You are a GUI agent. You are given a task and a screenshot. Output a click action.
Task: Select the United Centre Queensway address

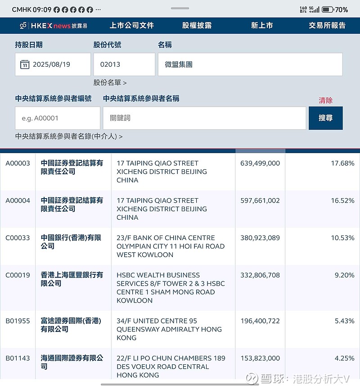(x=169, y=329)
